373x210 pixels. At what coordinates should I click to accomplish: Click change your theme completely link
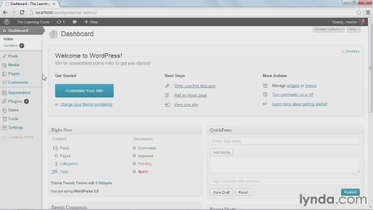point(87,104)
